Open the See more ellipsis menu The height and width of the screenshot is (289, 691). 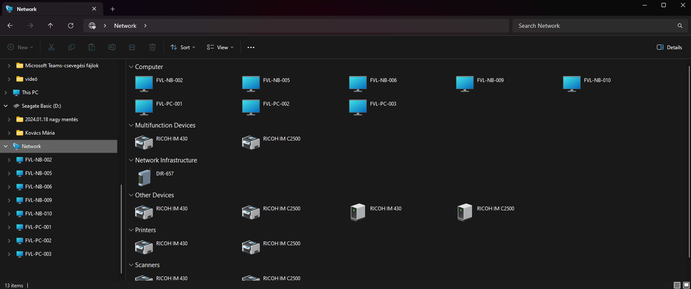251,47
